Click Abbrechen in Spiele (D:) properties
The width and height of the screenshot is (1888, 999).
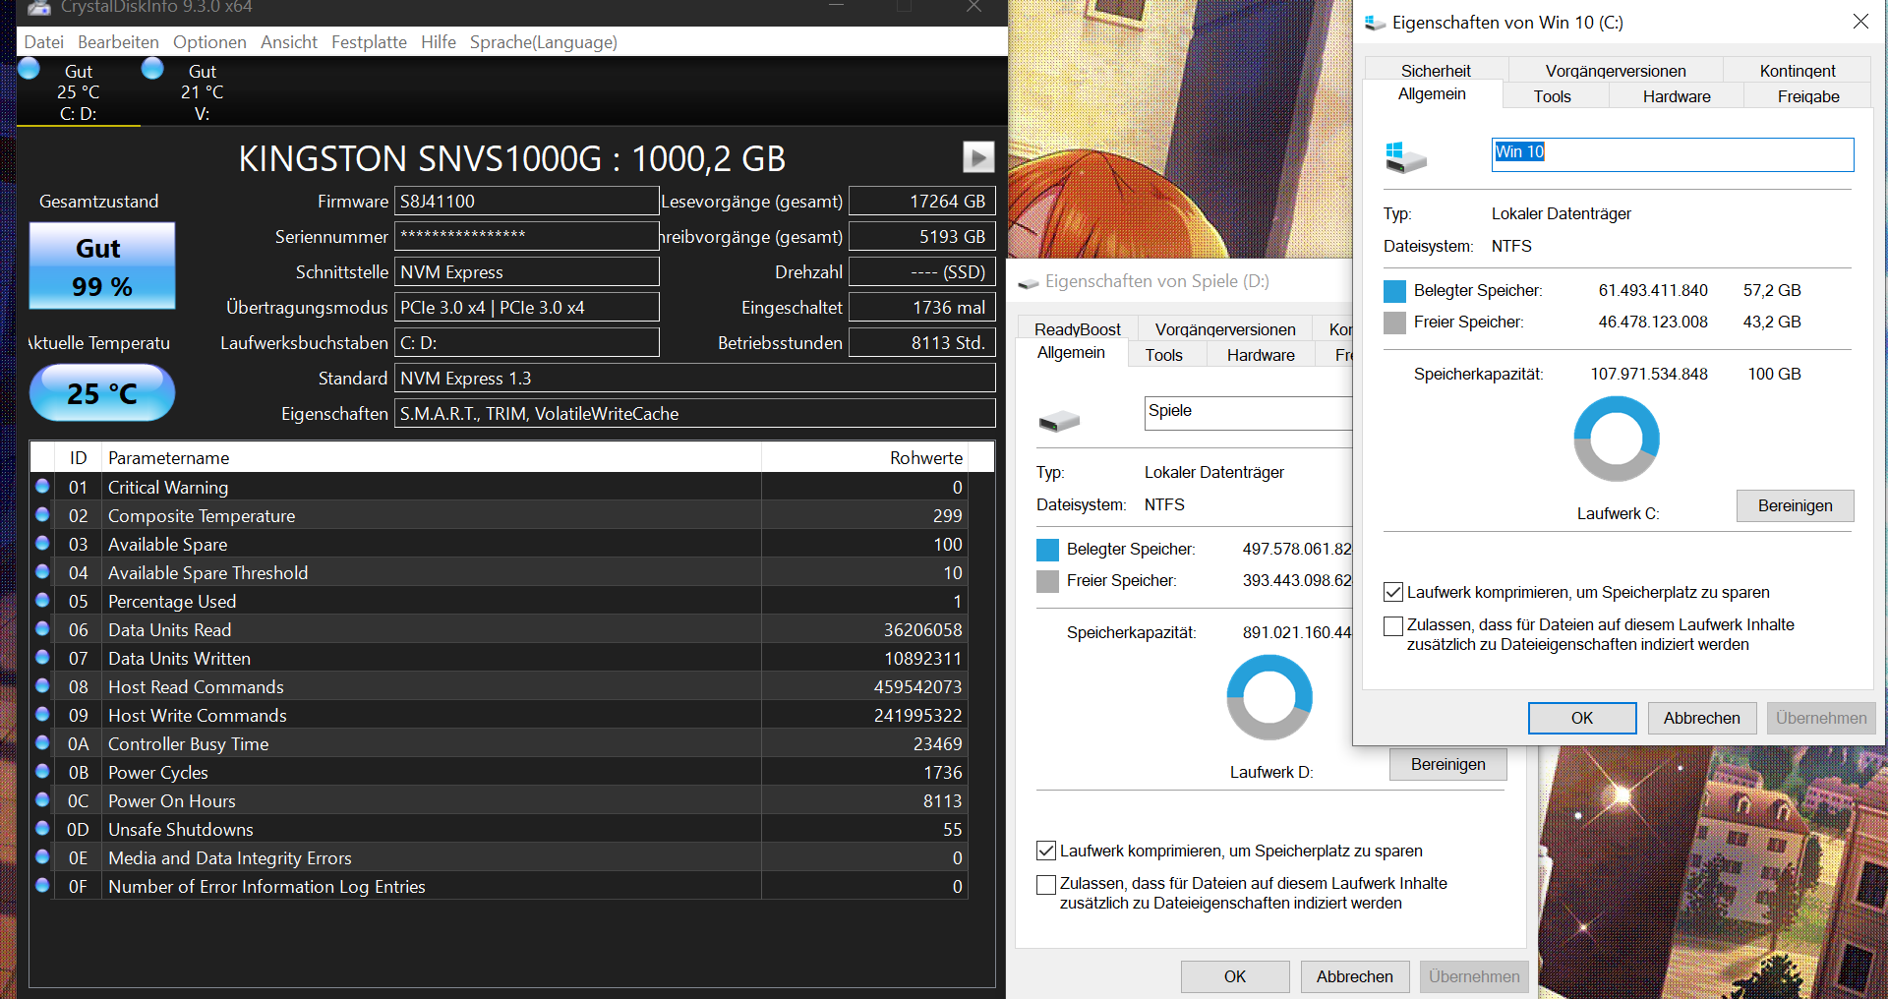(1355, 976)
